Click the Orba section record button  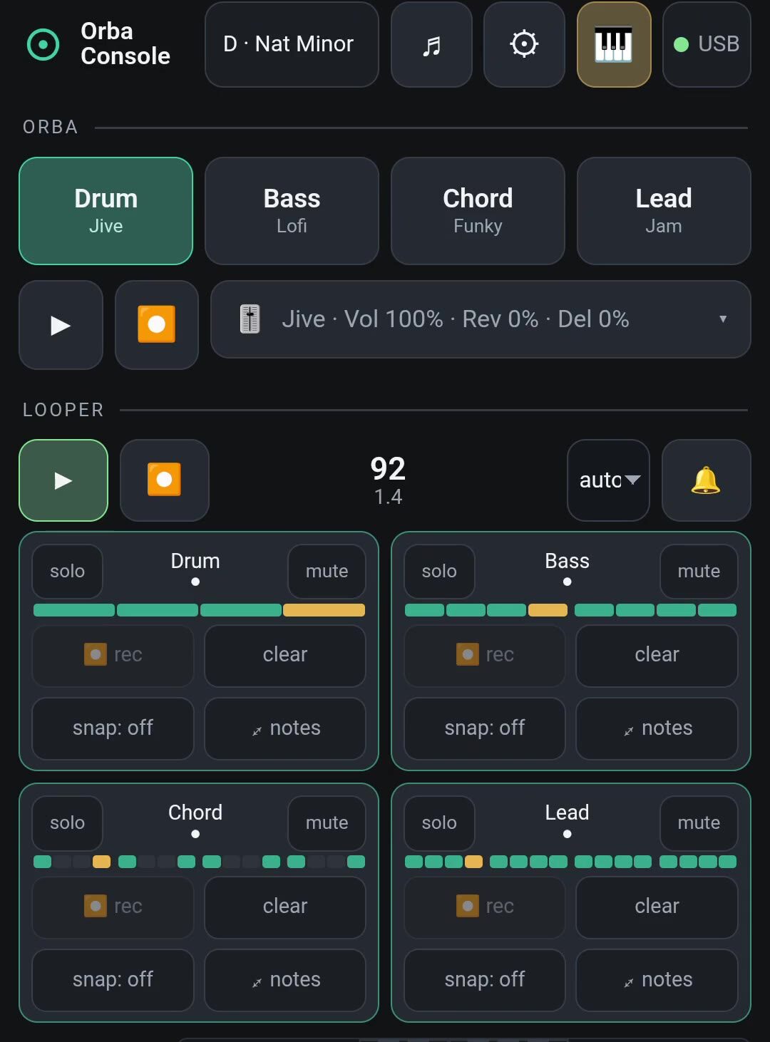click(x=157, y=325)
